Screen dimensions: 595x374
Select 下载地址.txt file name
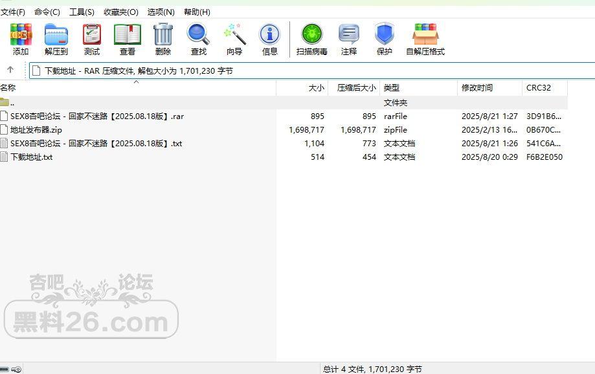point(32,157)
